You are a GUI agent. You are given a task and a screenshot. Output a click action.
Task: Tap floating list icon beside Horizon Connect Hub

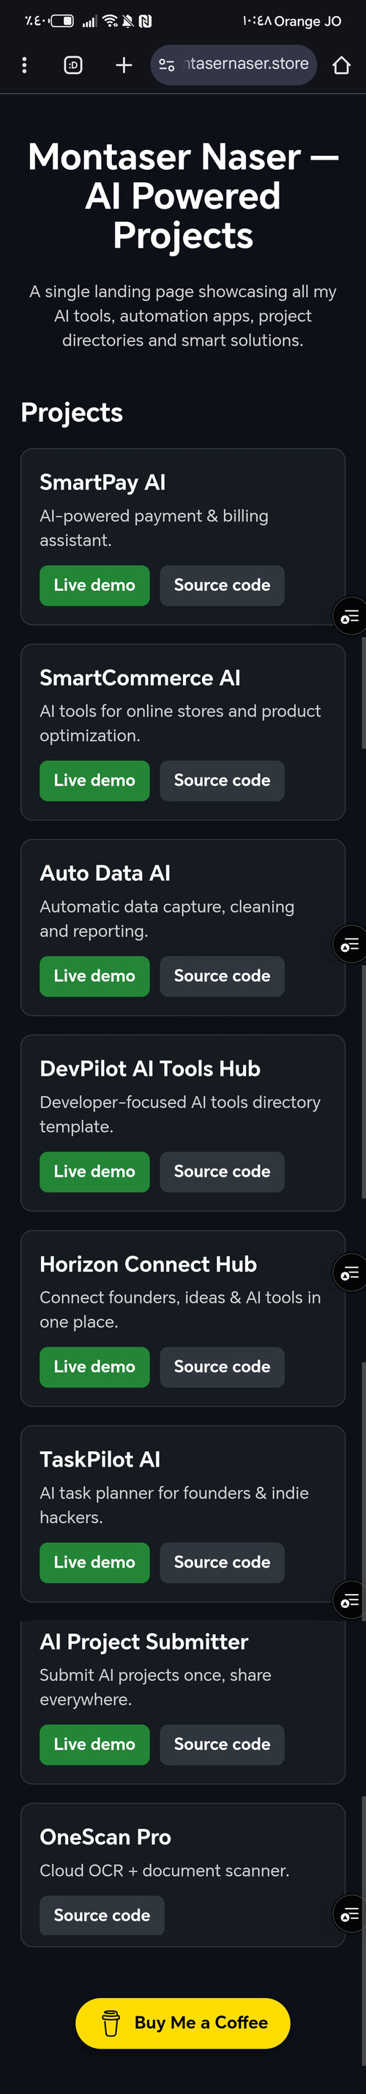[350, 1273]
